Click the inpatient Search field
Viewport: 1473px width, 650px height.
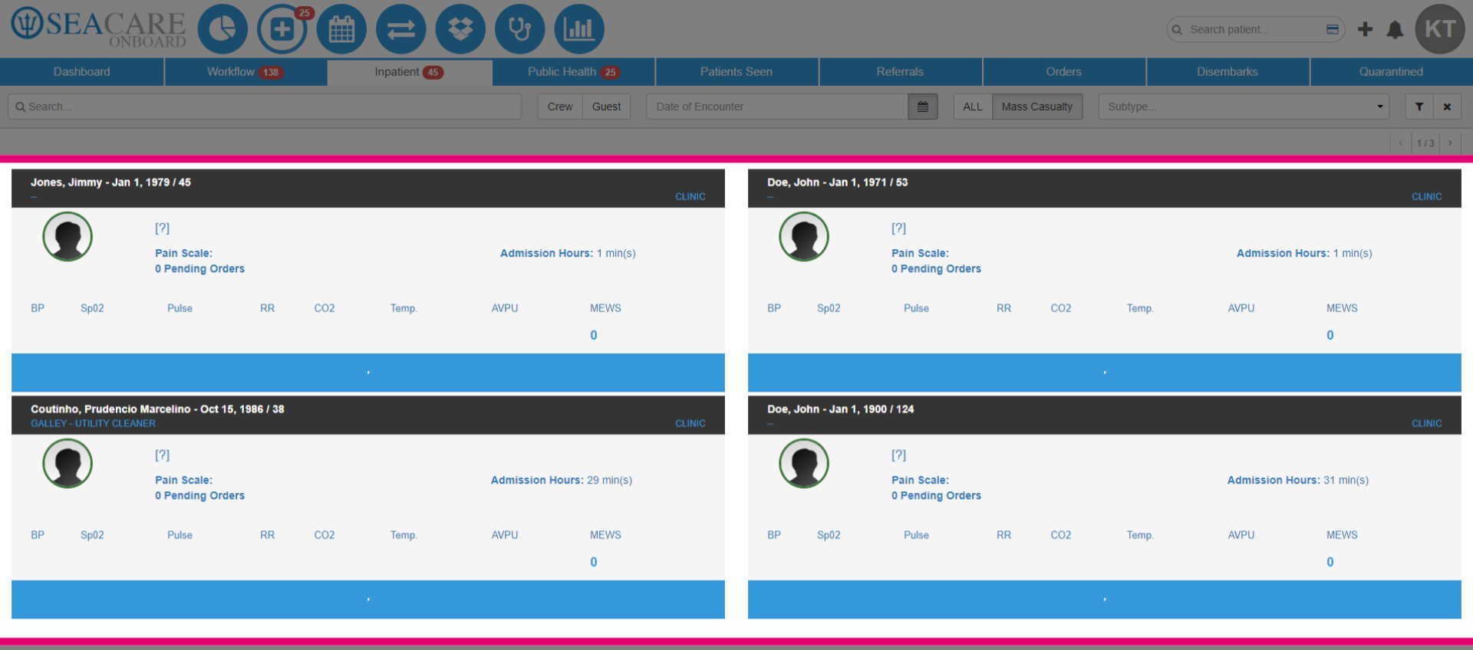click(x=265, y=107)
